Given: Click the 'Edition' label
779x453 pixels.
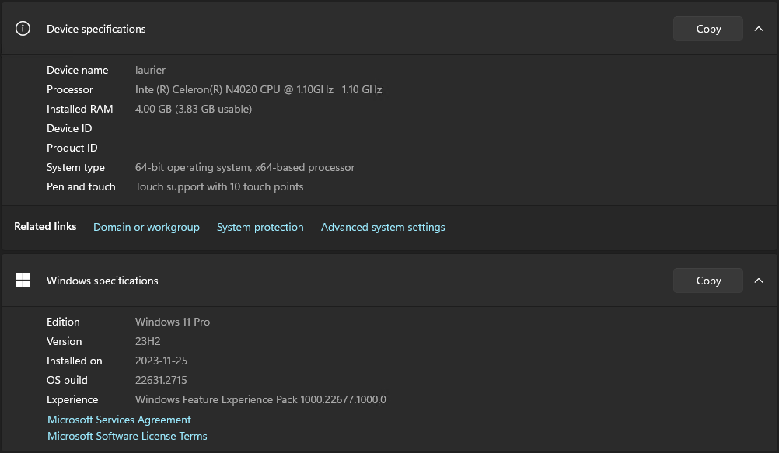Looking at the screenshot, I should 63,322.
